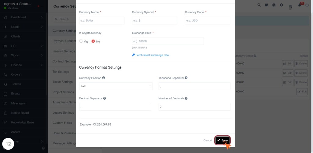Open Project Settings in settings list
The width and height of the screenshot is (313, 153).
(x=63, y=92)
